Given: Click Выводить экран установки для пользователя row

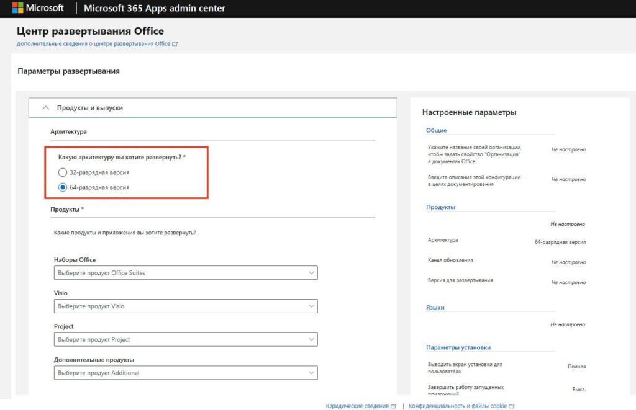Looking at the screenshot, I should click(506, 367).
